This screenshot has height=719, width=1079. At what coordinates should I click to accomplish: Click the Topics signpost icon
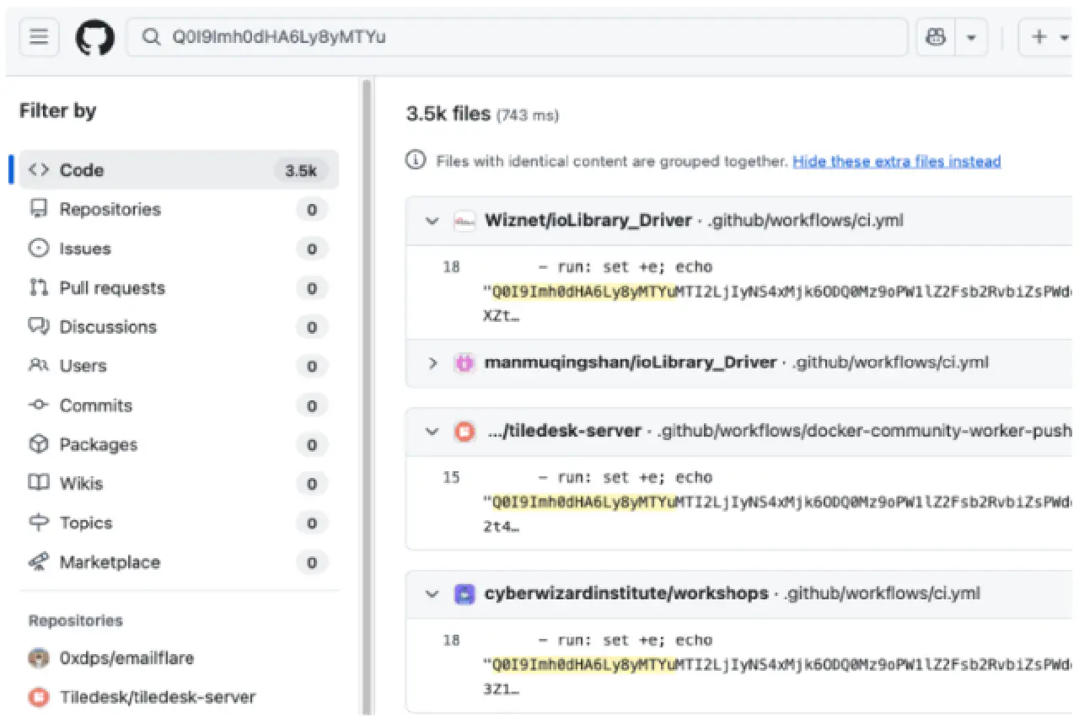pos(39,523)
